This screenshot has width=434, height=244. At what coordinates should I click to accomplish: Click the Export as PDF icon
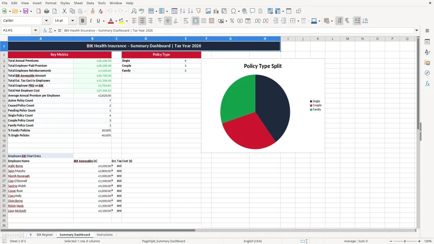coord(39,11)
